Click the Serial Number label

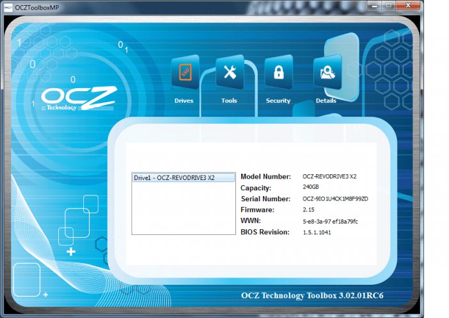click(x=265, y=199)
